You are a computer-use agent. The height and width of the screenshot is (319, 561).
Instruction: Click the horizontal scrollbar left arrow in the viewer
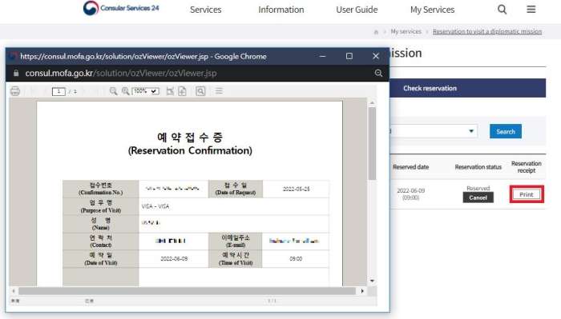pyautogui.click(x=14, y=291)
